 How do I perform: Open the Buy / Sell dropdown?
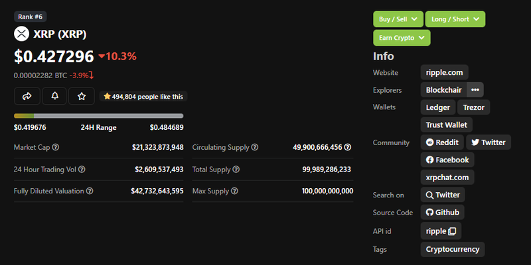[x=398, y=19]
